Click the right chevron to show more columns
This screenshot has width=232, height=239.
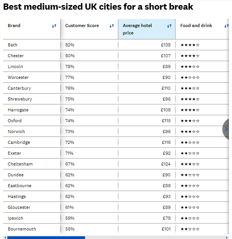[x=226, y=129]
